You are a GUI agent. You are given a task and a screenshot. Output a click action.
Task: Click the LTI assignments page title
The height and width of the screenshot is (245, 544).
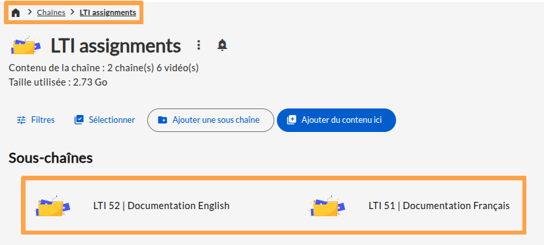(115, 46)
